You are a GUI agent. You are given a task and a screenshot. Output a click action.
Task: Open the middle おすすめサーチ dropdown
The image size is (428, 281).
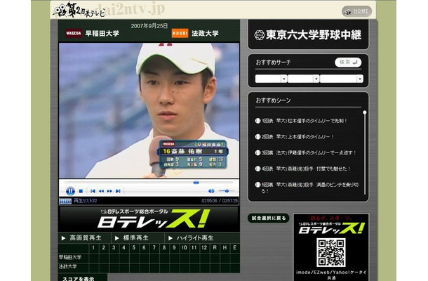(303, 79)
